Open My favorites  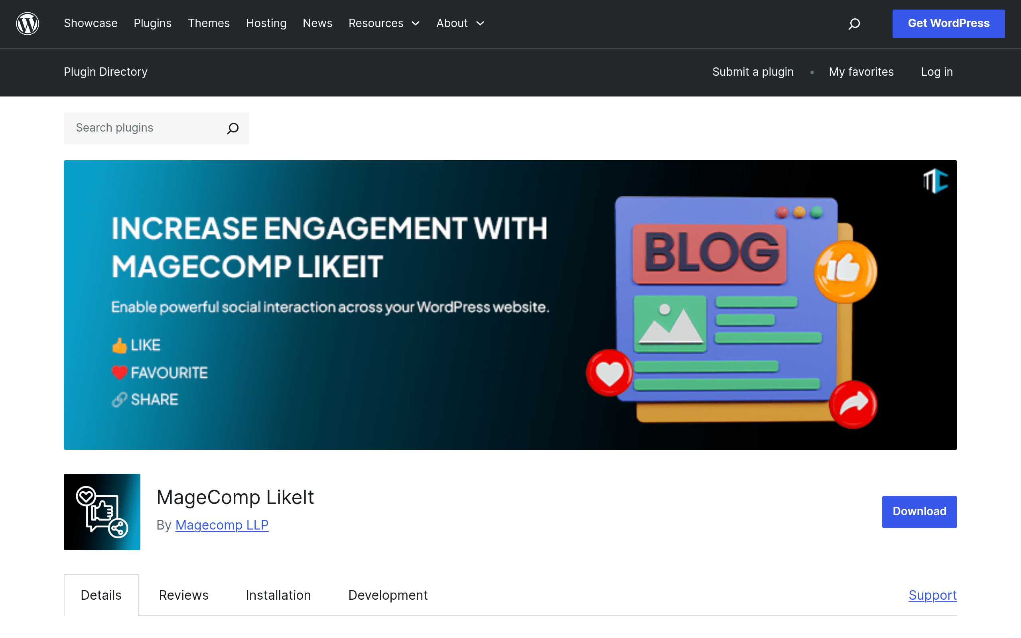[861, 72]
